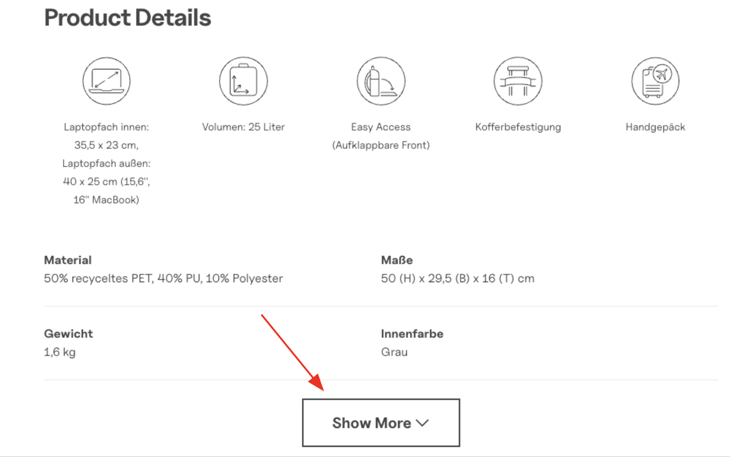Screen dimensions: 730x457
Task: Expand details with Show More button
Action: (381, 423)
